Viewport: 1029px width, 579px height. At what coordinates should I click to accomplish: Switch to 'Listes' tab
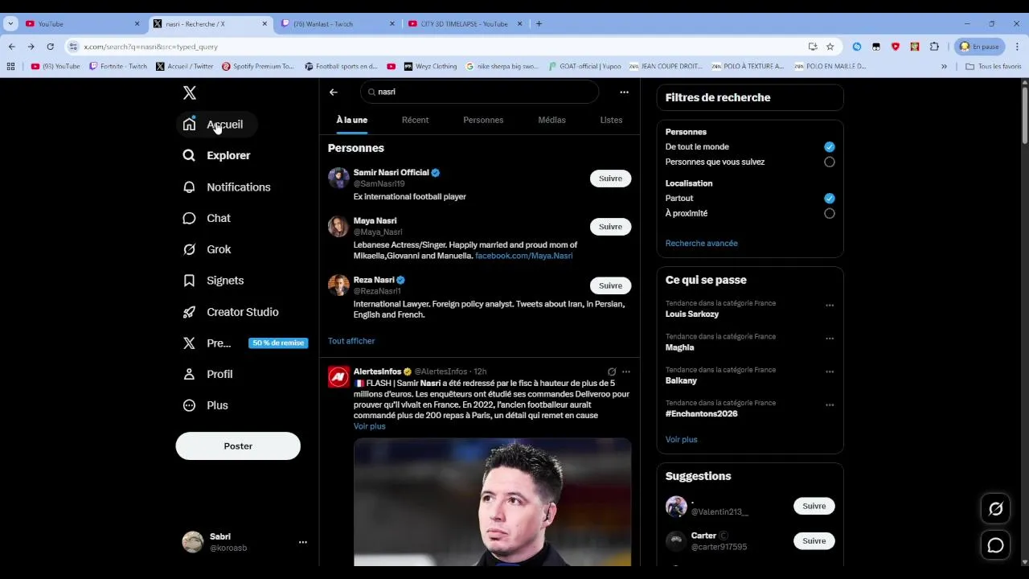[611, 120]
